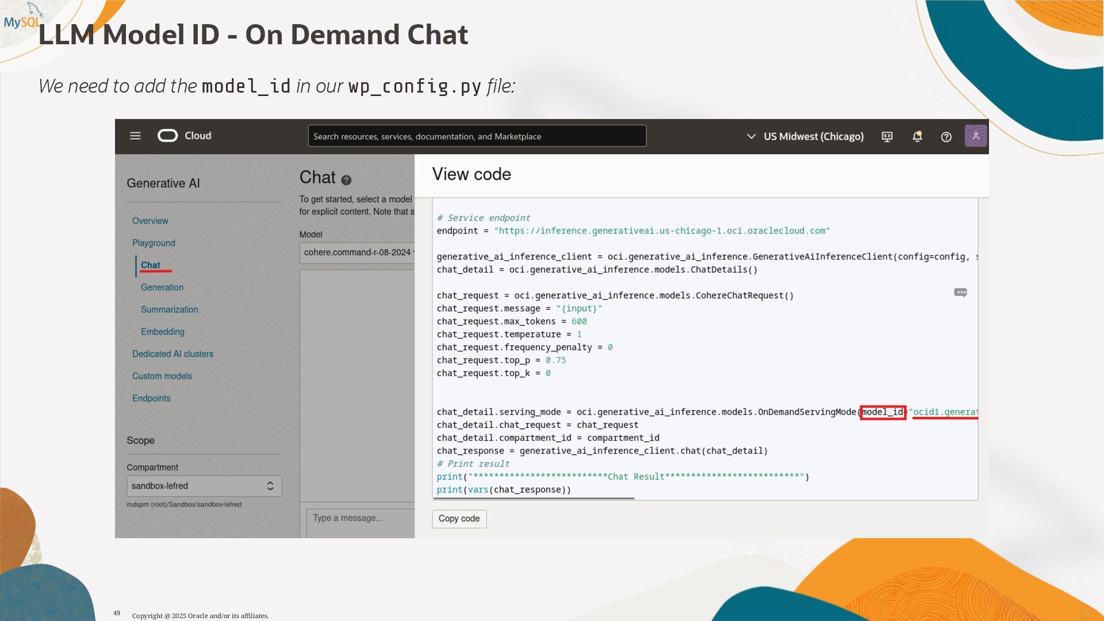Expand the US Midwest (Chicago) region selector
This screenshot has width=1104, height=621.
tap(805, 137)
